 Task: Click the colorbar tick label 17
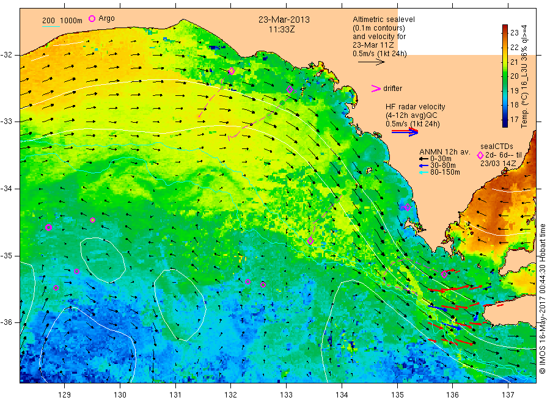[x=514, y=120]
